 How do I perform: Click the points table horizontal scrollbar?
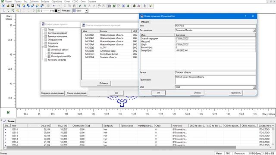coord(121,147)
